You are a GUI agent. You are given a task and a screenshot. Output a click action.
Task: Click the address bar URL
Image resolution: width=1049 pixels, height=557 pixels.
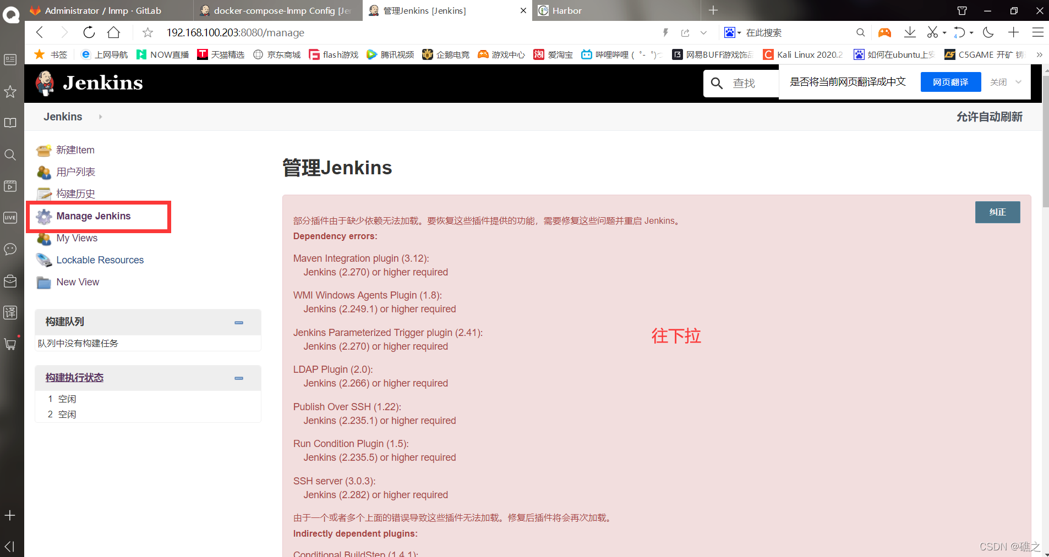pyautogui.click(x=236, y=33)
